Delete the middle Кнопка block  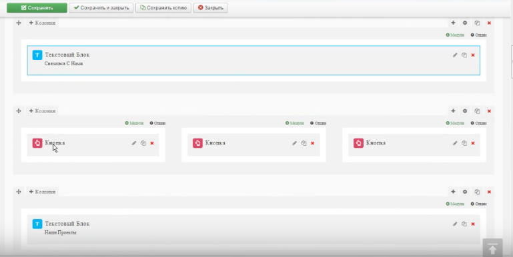[x=312, y=143]
